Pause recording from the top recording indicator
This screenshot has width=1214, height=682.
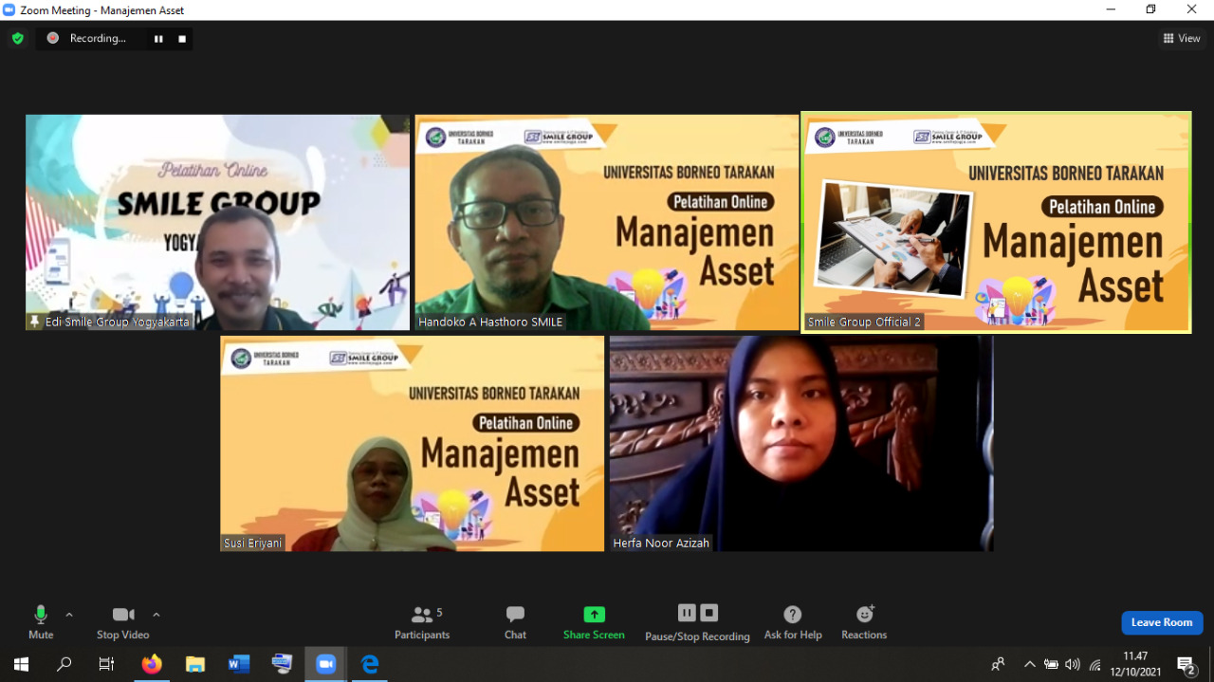(x=158, y=39)
